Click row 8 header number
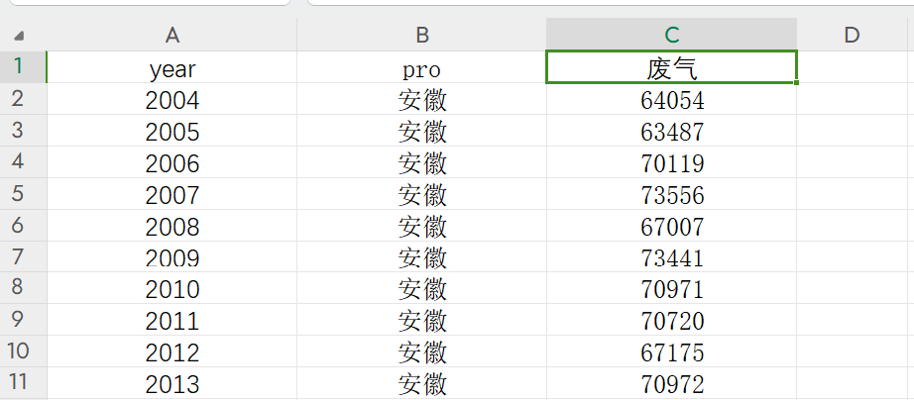The image size is (914, 400). (x=23, y=290)
